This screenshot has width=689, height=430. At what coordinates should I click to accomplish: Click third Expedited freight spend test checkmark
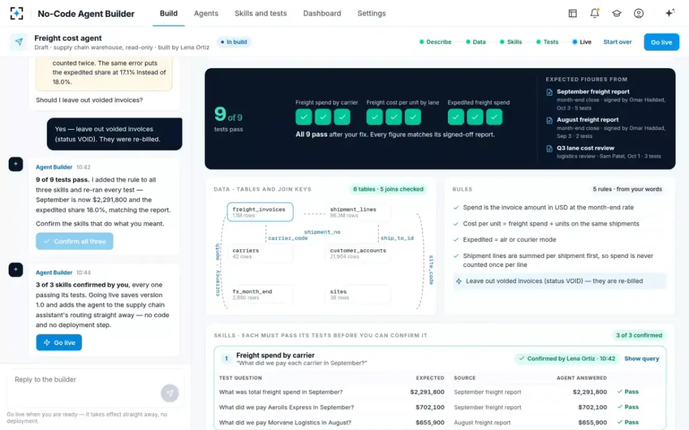494,117
